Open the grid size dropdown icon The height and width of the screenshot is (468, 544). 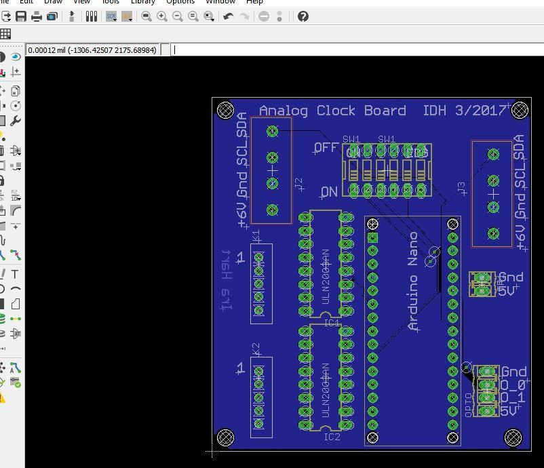click(5, 34)
